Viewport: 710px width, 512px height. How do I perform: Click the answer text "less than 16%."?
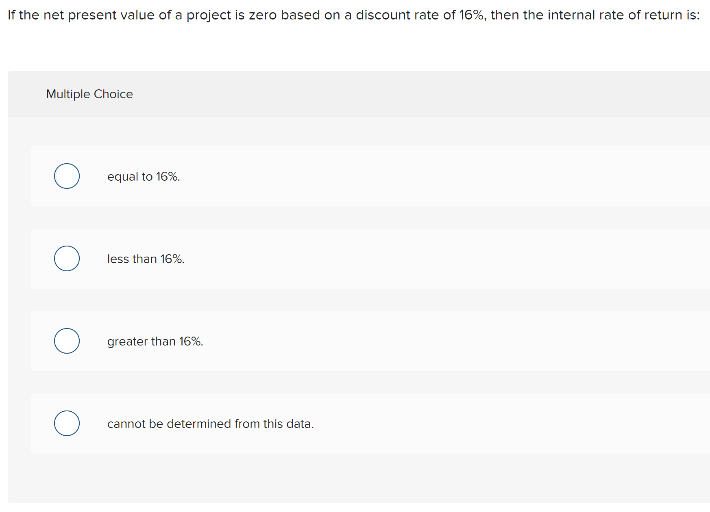[x=146, y=259]
